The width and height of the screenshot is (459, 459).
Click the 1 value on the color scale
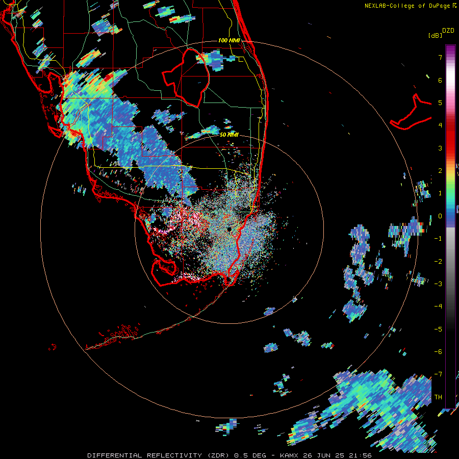(440, 193)
